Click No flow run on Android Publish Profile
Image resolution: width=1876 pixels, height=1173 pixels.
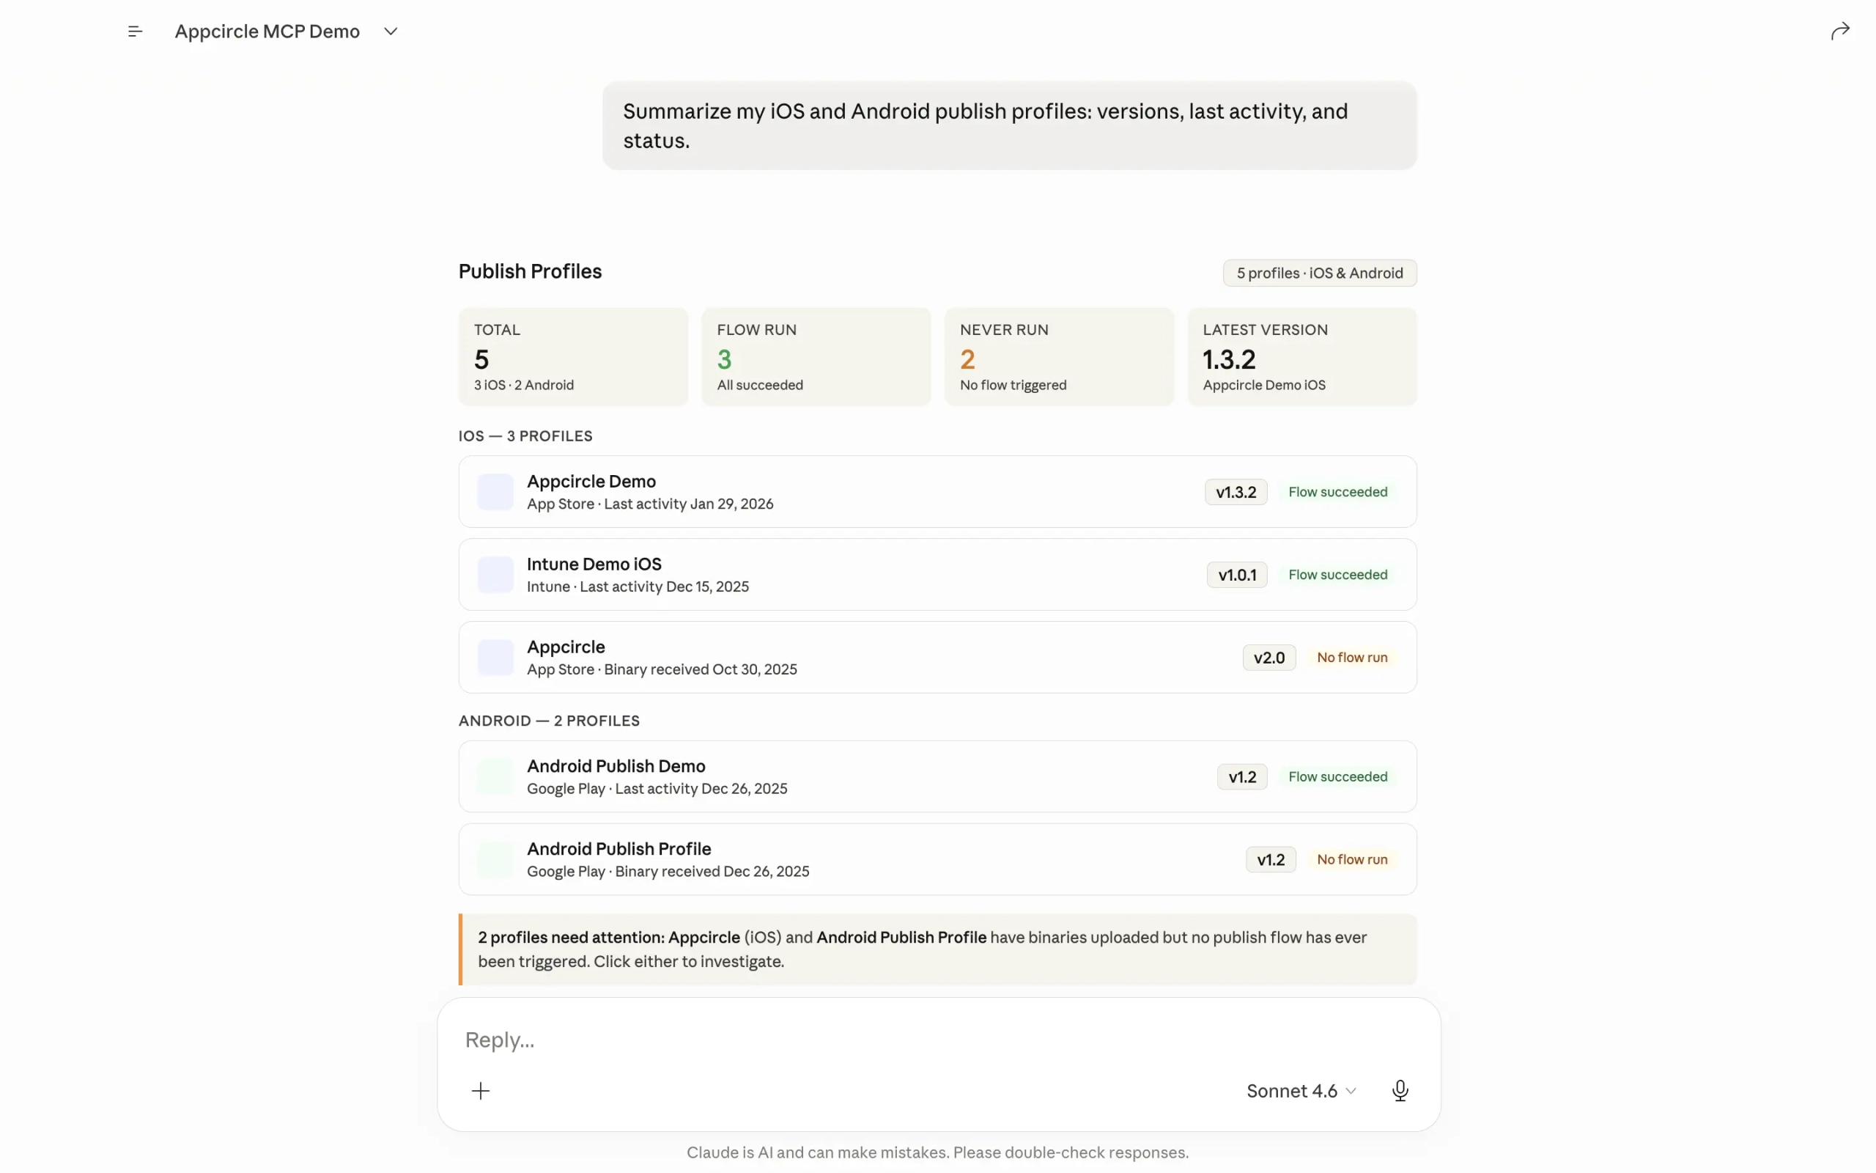click(x=1352, y=859)
